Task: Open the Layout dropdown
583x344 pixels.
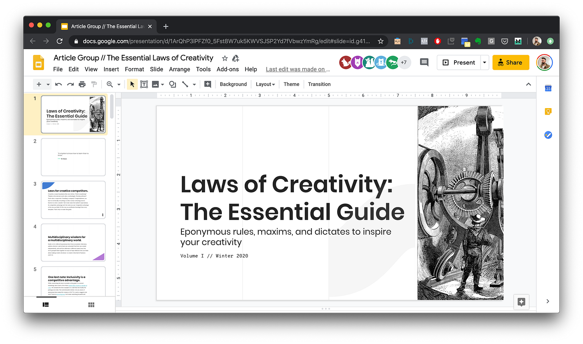Action: 265,84
